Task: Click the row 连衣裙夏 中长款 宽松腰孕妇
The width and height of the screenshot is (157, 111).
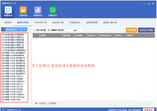Action: tap(13, 74)
